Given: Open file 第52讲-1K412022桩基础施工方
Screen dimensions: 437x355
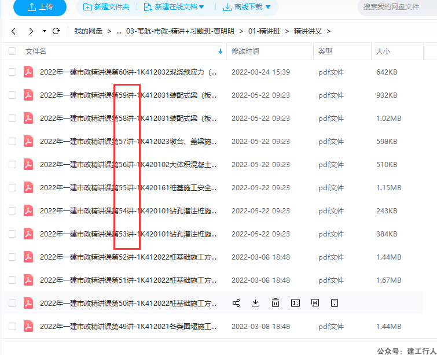Looking at the screenshot, I should 128,257.
